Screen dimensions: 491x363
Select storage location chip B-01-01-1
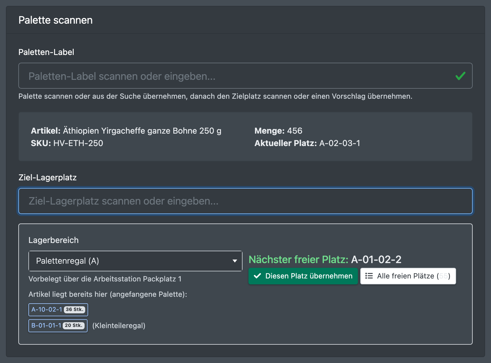pos(58,326)
